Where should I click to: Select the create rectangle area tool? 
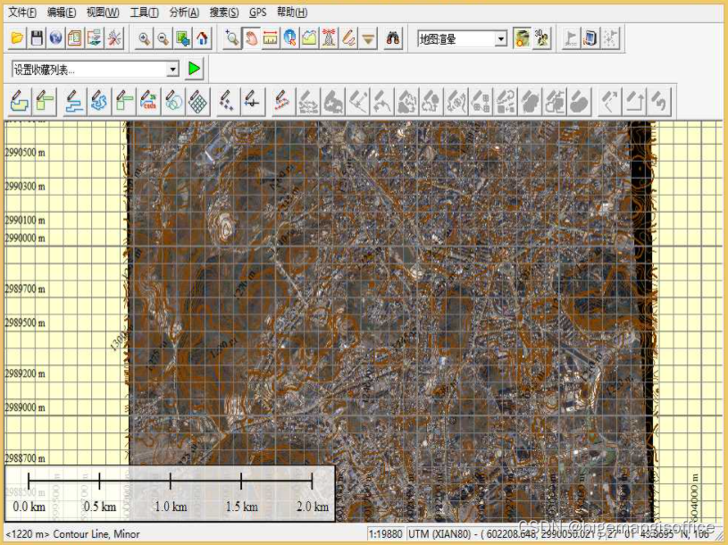pos(45,101)
